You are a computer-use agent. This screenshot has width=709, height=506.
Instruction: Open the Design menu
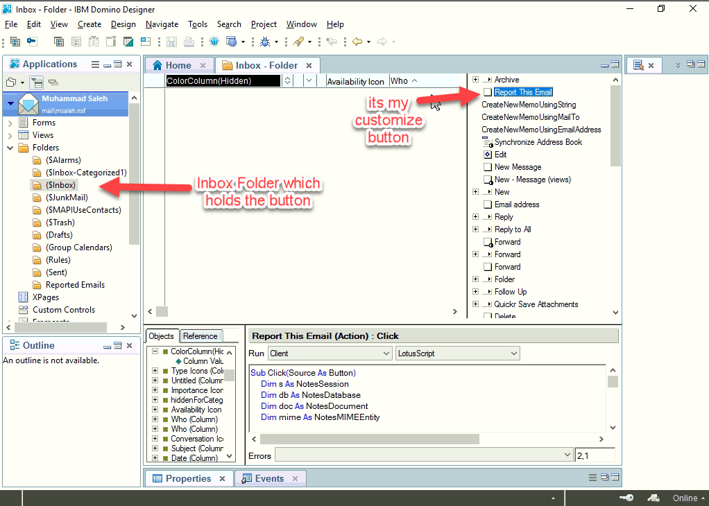[x=123, y=24]
